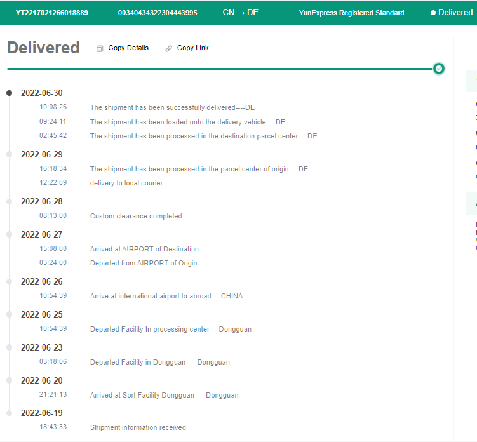
Task: Click the timeline dot for 2022-06-27
Action: pos(9,234)
